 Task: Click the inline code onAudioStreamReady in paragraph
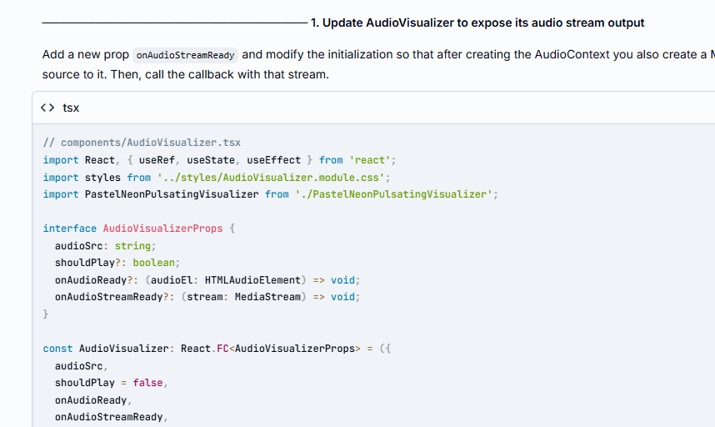(185, 55)
